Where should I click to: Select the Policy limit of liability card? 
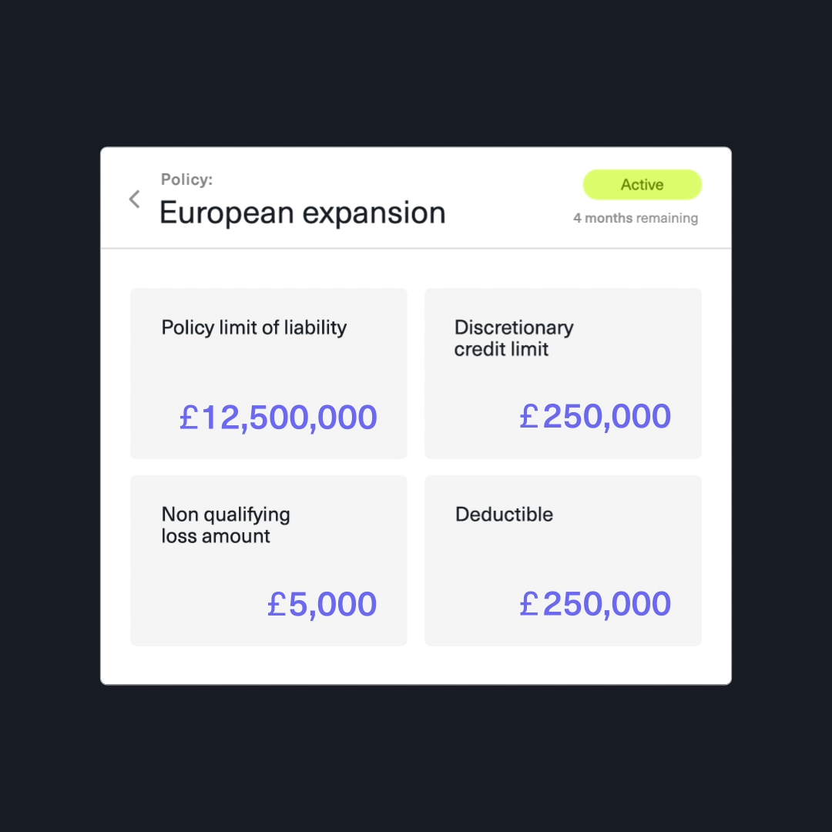[x=268, y=374]
